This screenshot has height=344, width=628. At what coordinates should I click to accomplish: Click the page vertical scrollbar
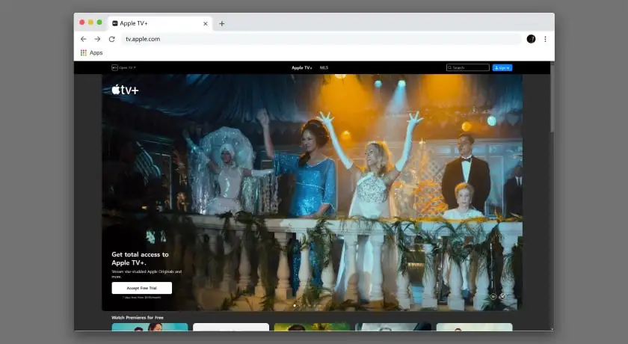point(552,98)
